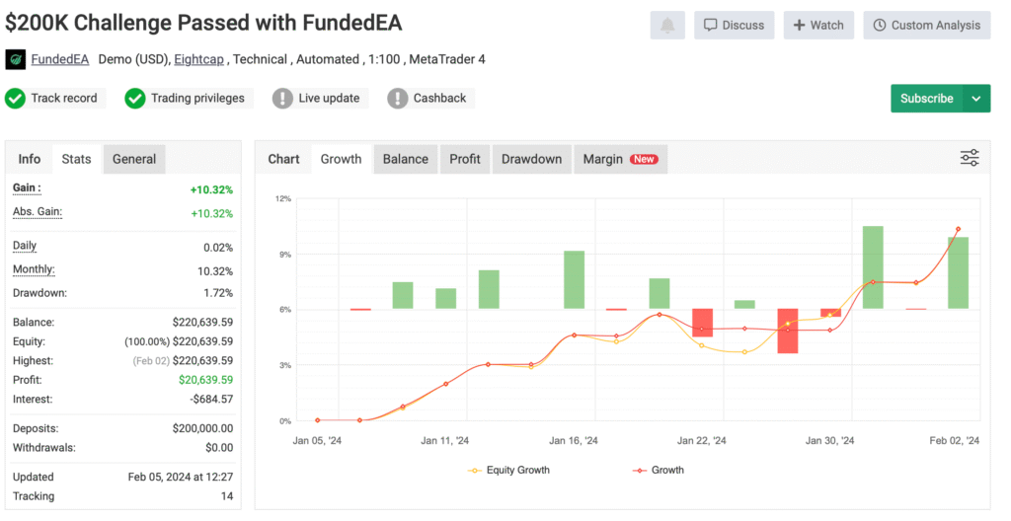The height and width of the screenshot is (521, 1011).
Task: Toggle the Equity Growth legend series
Action: coord(508,470)
